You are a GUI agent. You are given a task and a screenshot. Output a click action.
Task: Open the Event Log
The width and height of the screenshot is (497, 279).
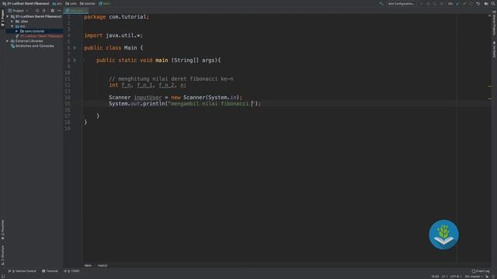pos(481,271)
